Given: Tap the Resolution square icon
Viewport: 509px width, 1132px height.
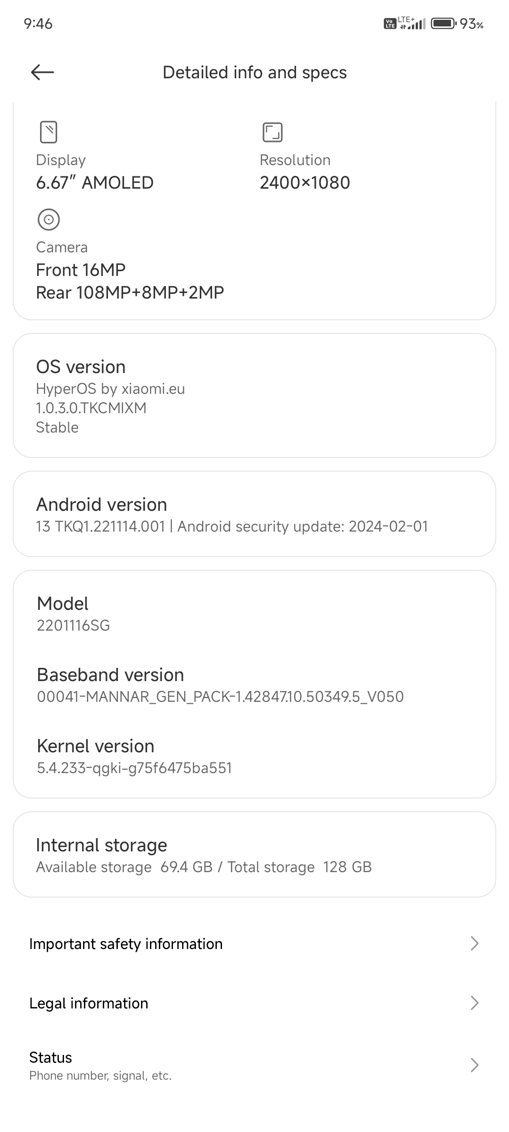Looking at the screenshot, I should 272,132.
